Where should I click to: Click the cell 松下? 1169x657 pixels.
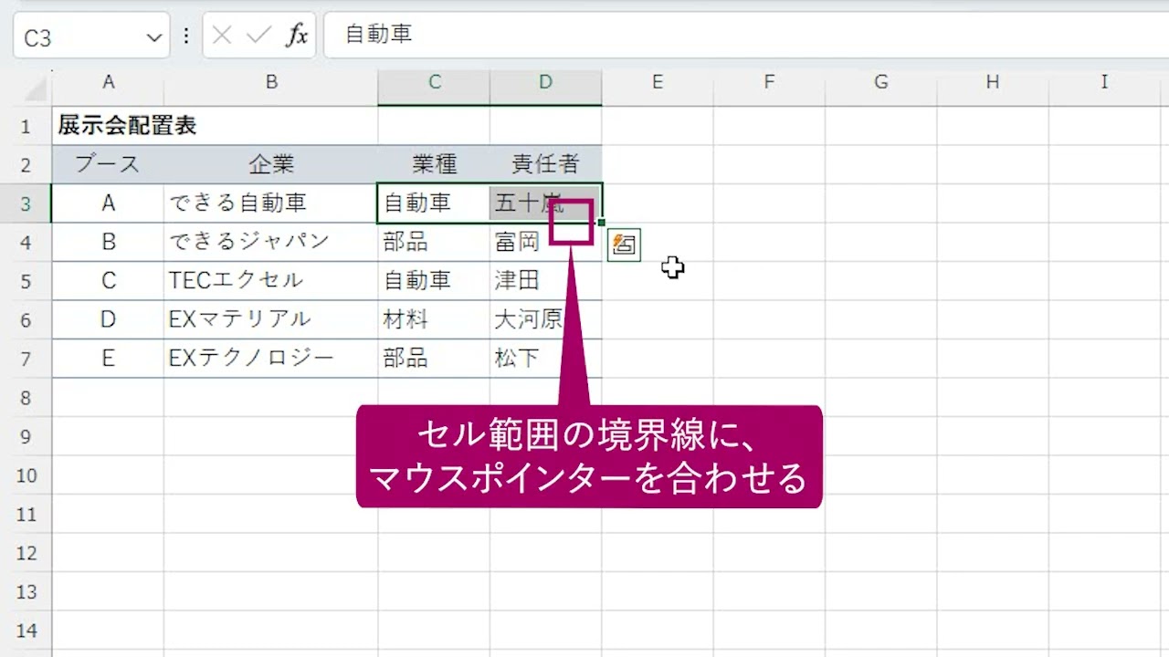tap(545, 359)
